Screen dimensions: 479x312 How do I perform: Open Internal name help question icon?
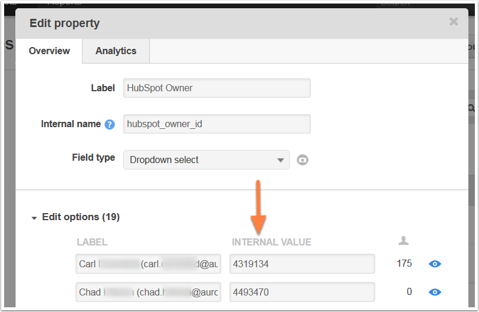[x=110, y=124]
